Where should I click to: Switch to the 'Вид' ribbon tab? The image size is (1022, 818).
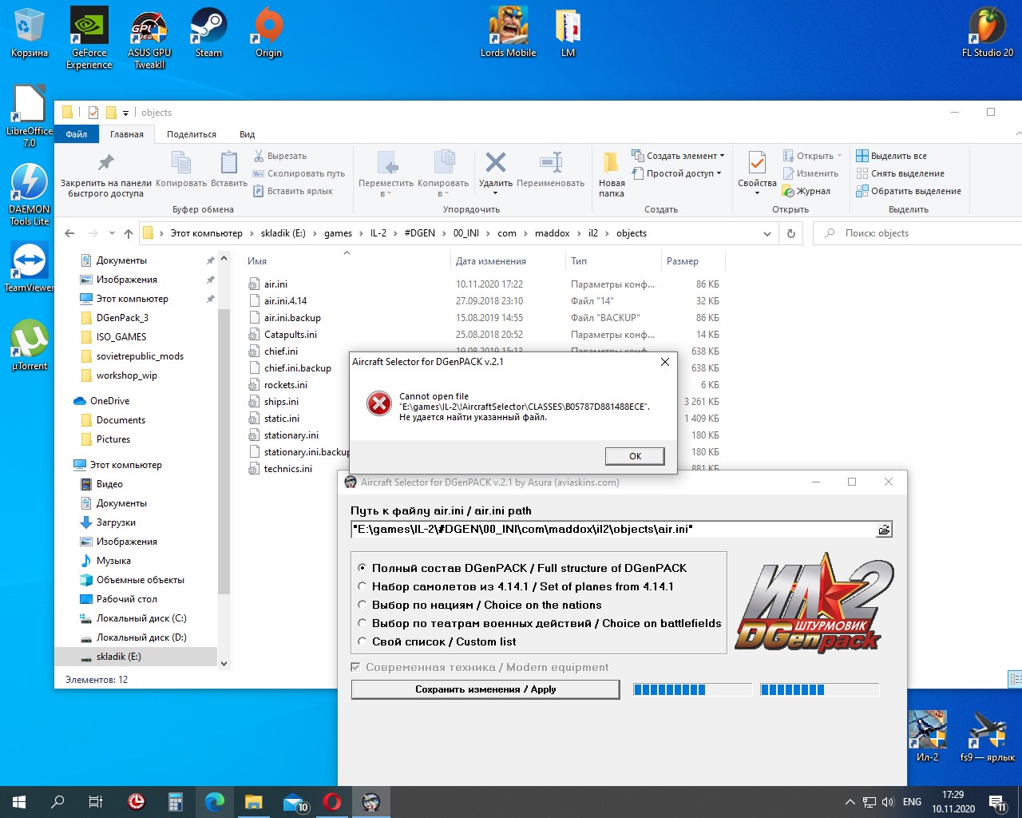click(247, 134)
